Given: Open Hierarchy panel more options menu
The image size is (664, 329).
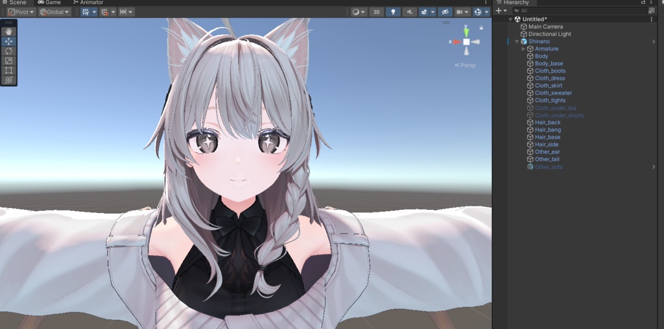Looking at the screenshot, I should (x=651, y=3).
